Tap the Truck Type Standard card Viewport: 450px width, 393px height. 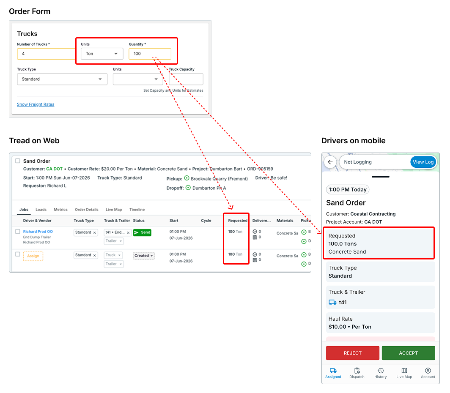coord(380,272)
